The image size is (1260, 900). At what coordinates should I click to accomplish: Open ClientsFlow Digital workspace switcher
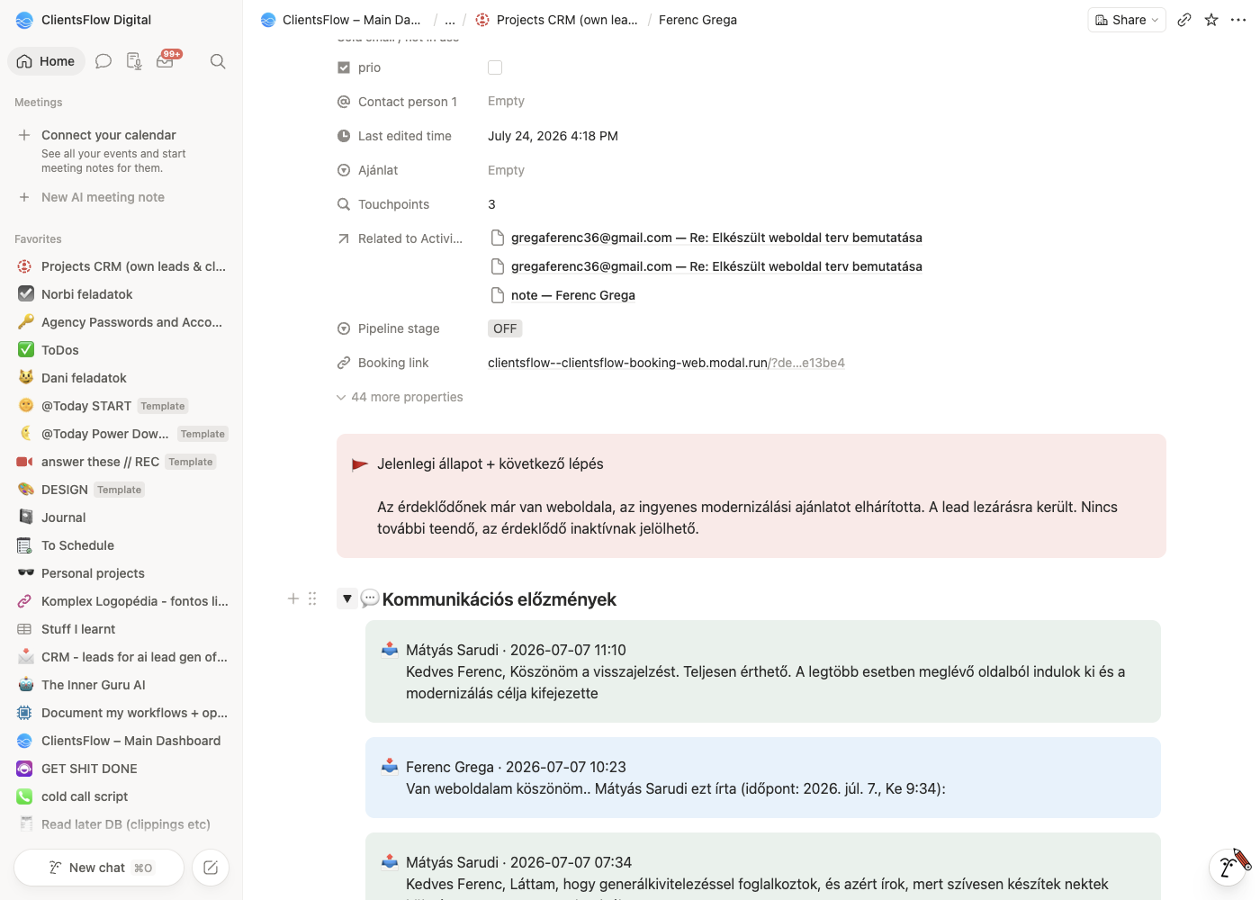point(84,20)
